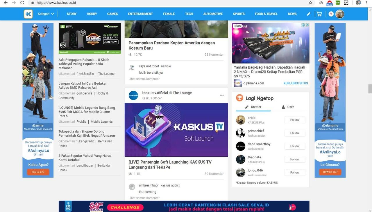372x212 pixels.
Task: Open Tokopedia dan Shopee Dorong thread
Action: [87, 133]
